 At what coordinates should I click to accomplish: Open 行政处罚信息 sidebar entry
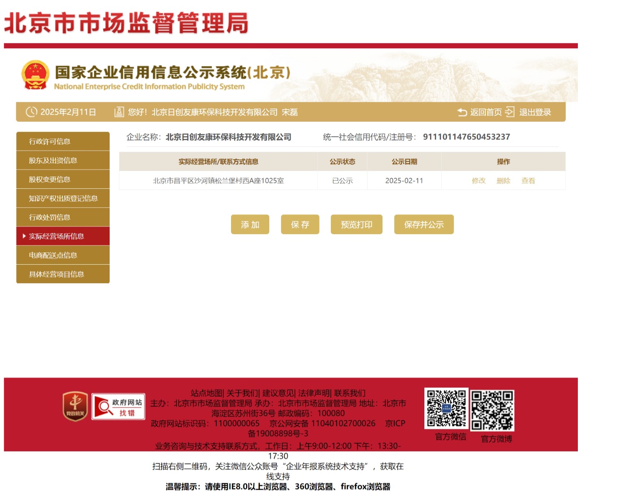(63, 217)
